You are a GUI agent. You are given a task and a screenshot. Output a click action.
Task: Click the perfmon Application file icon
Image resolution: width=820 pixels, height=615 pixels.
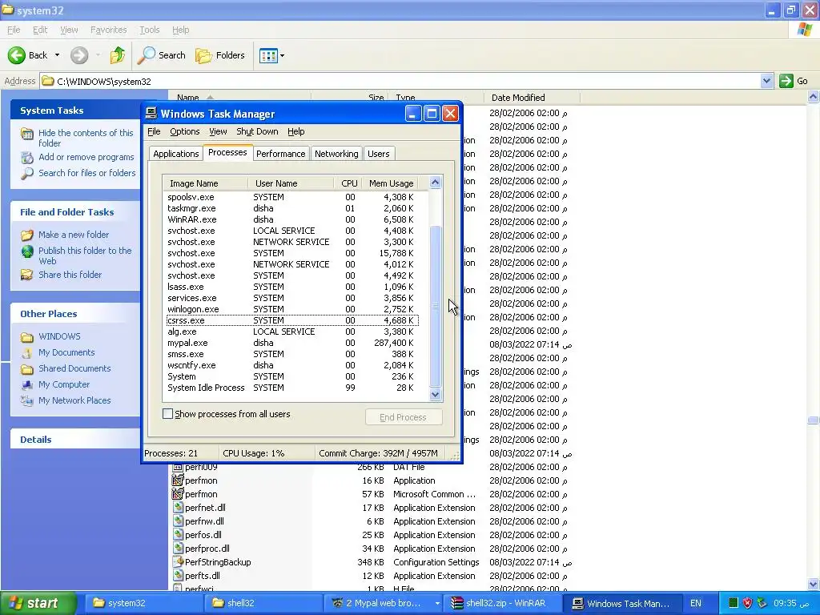[x=178, y=480]
